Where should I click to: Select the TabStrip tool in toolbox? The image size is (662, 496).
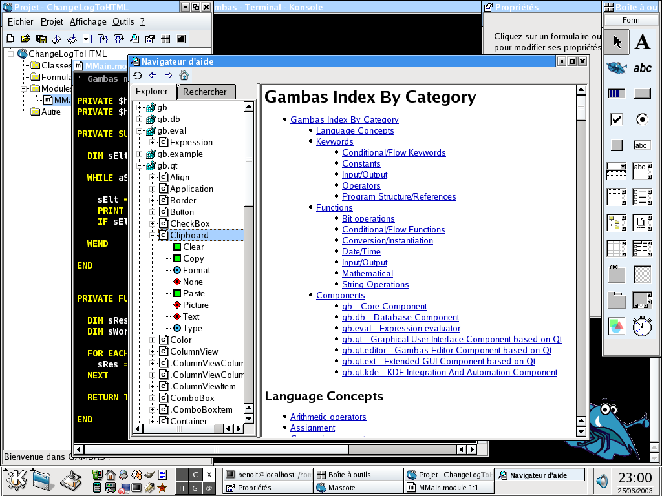616,300
